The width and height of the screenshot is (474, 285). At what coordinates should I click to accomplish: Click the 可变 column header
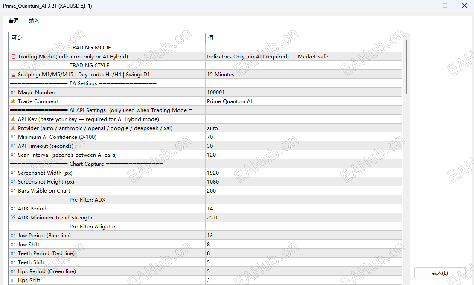(107, 38)
